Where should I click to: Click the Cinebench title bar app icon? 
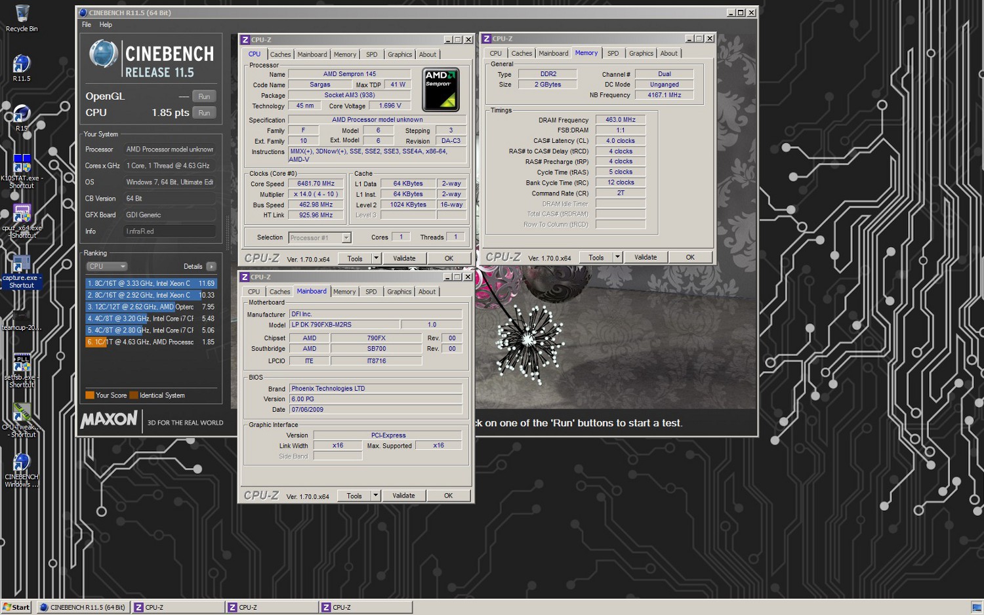click(x=83, y=12)
